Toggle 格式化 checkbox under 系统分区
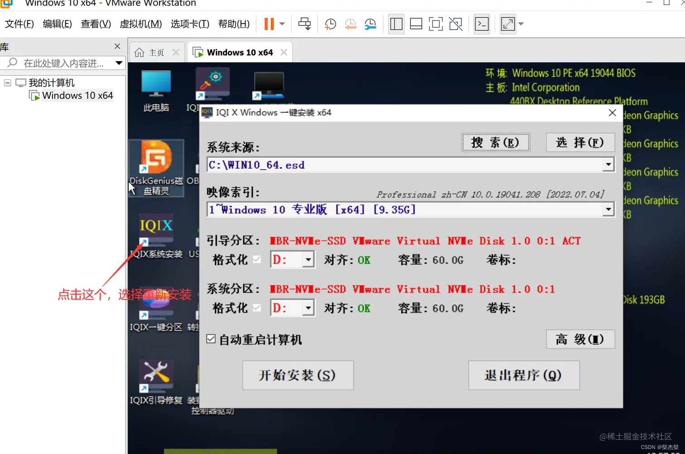The height and width of the screenshot is (454, 685). tap(257, 308)
